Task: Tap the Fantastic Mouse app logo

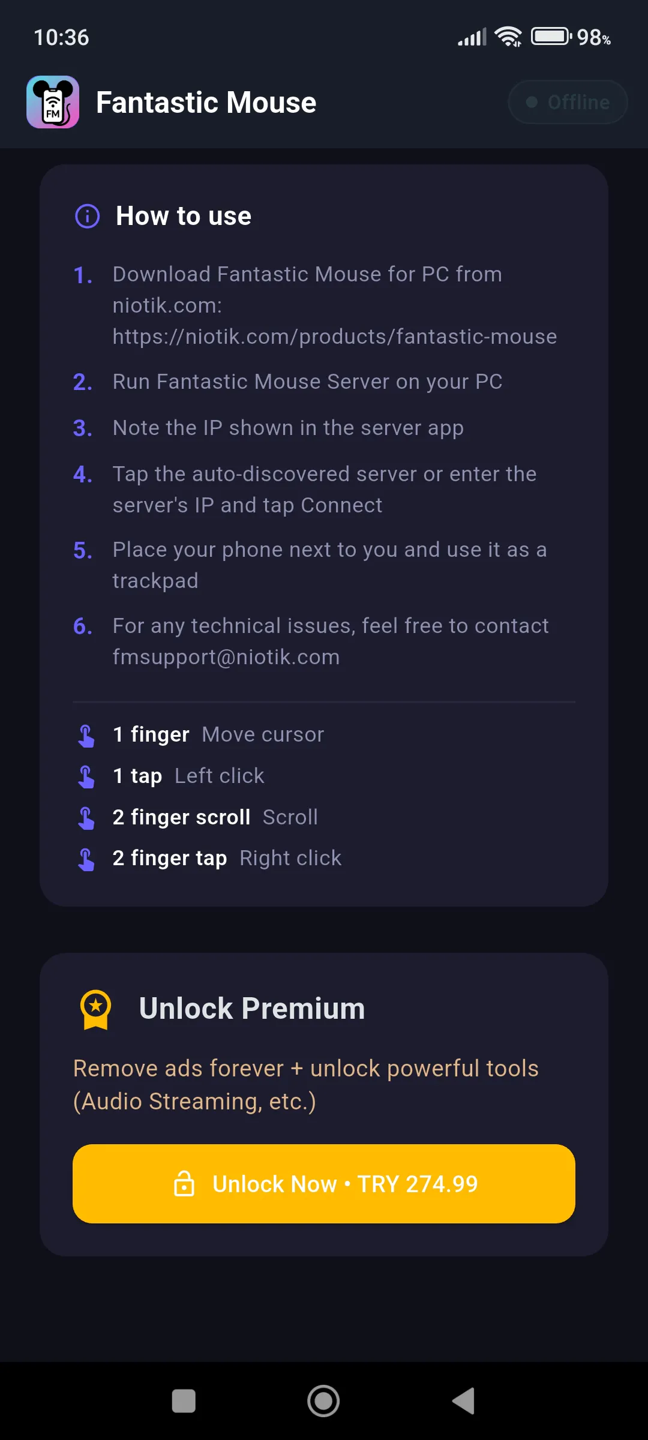Action: 53,102
